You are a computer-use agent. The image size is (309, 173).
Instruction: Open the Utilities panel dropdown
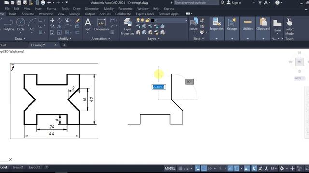[x=248, y=39]
